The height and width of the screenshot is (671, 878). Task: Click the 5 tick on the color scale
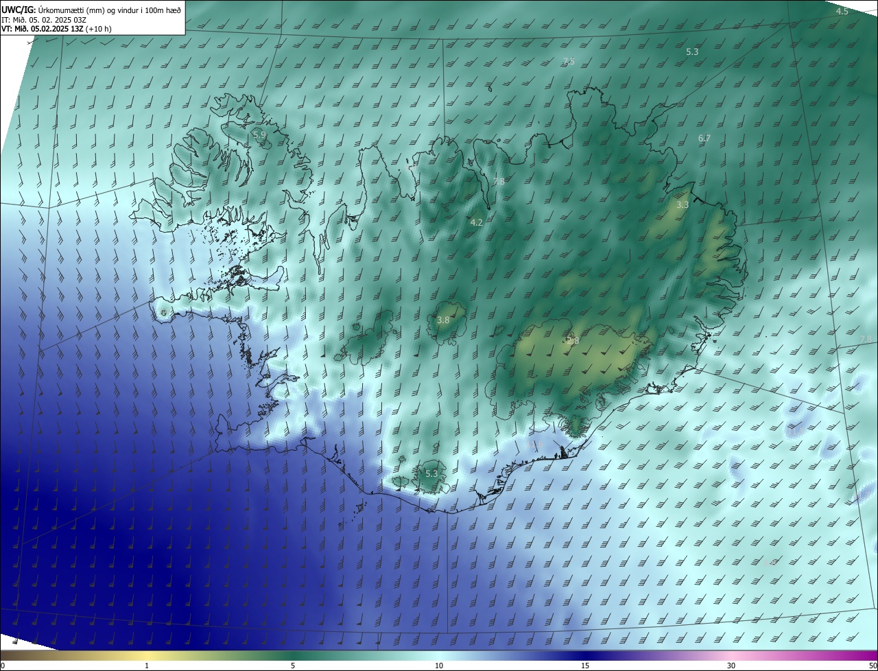pyautogui.click(x=293, y=666)
